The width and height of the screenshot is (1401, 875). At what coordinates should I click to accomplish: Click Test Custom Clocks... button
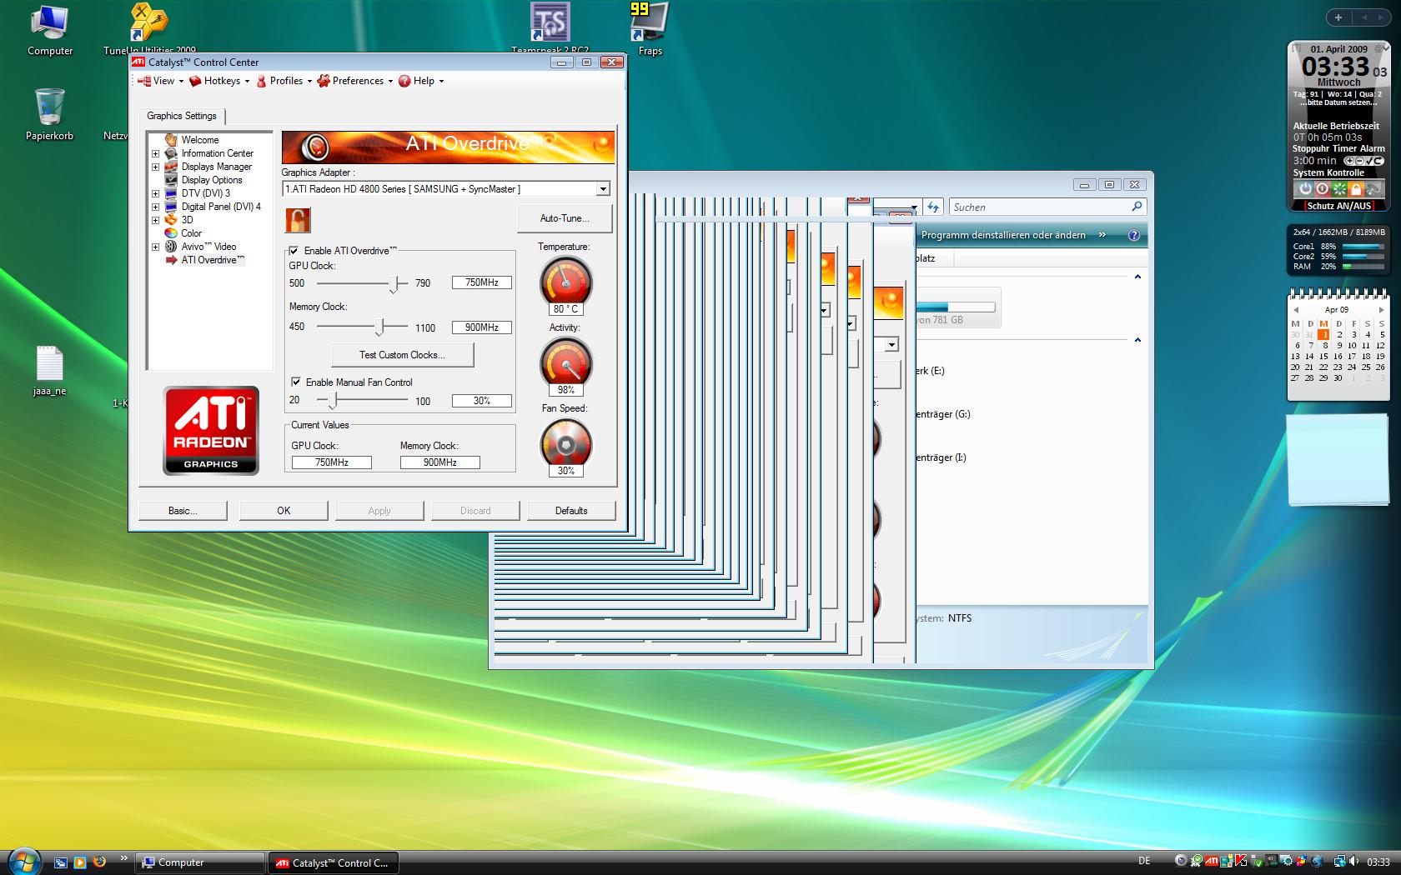pos(403,355)
